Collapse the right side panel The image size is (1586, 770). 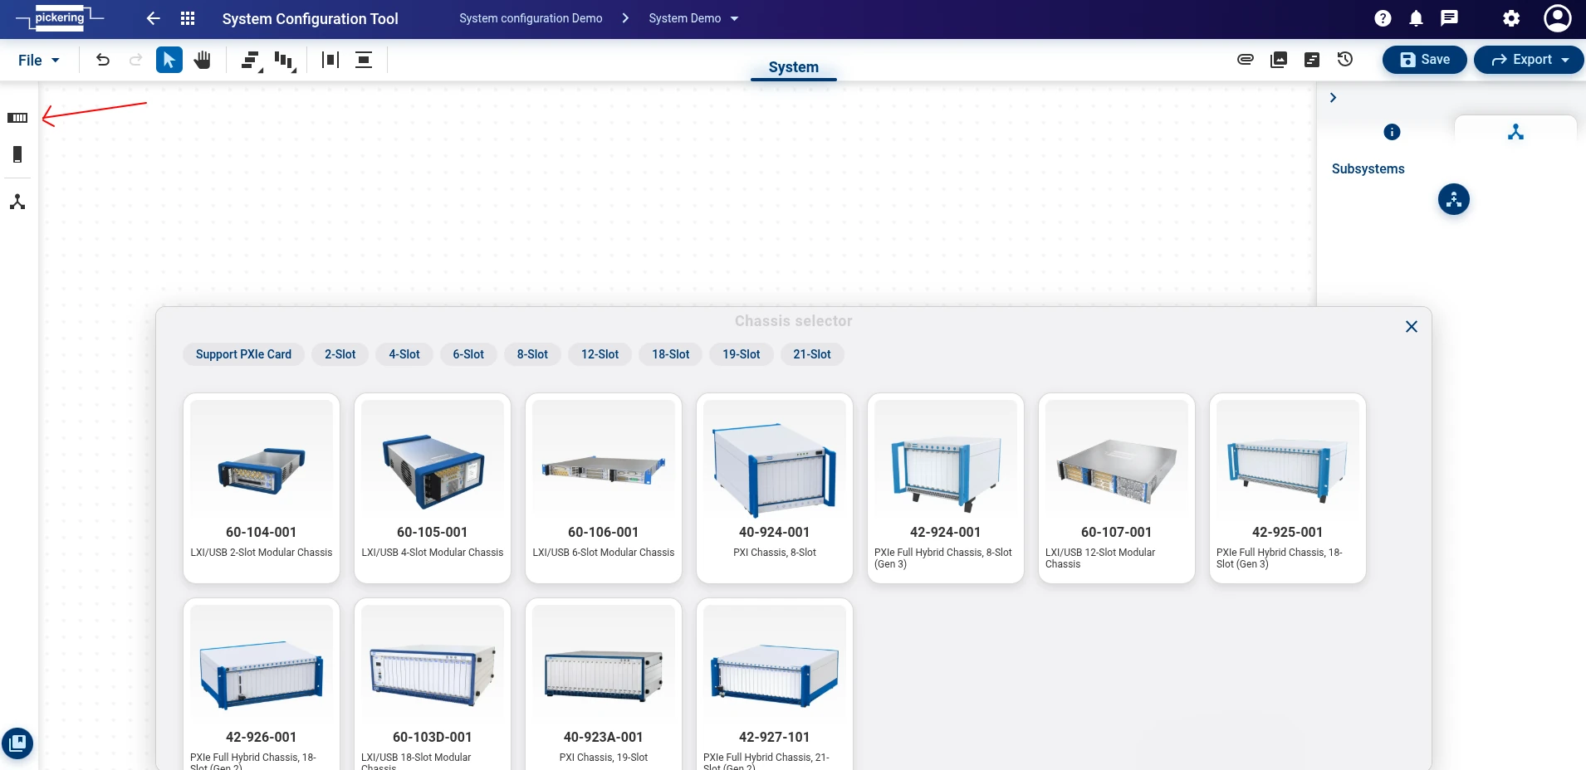coord(1333,98)
